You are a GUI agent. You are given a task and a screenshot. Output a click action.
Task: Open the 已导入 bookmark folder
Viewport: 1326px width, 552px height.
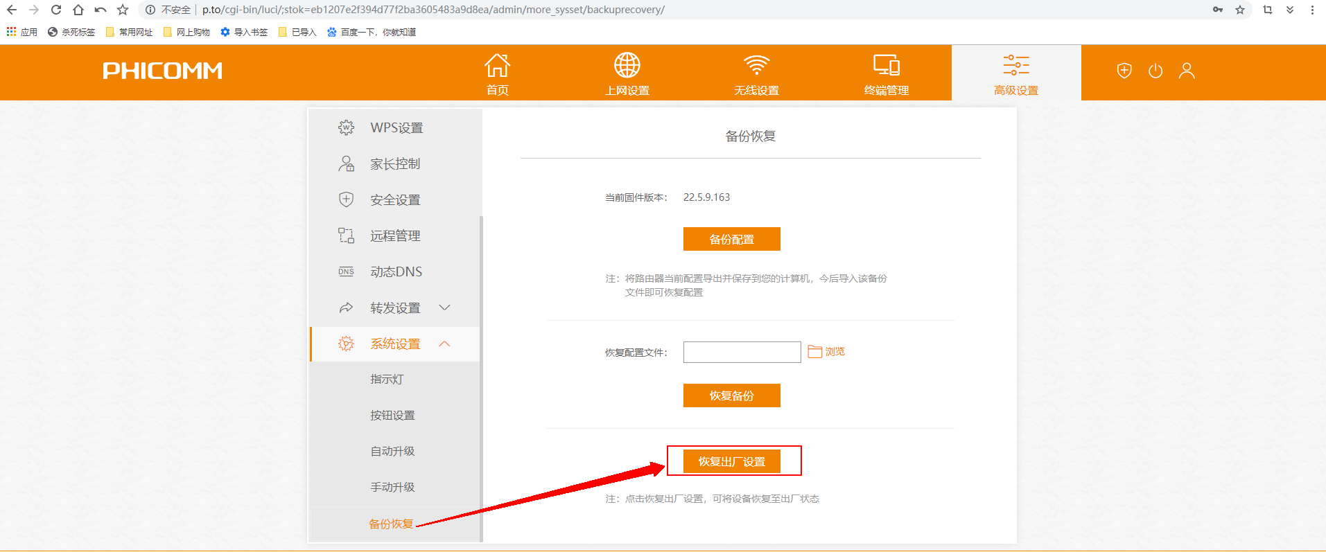coord(297,32)
